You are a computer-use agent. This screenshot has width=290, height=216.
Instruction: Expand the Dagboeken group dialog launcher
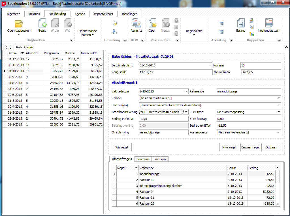point(72,40)
